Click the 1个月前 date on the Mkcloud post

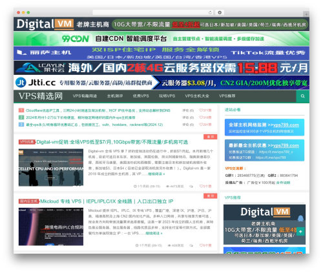(149, 245)
